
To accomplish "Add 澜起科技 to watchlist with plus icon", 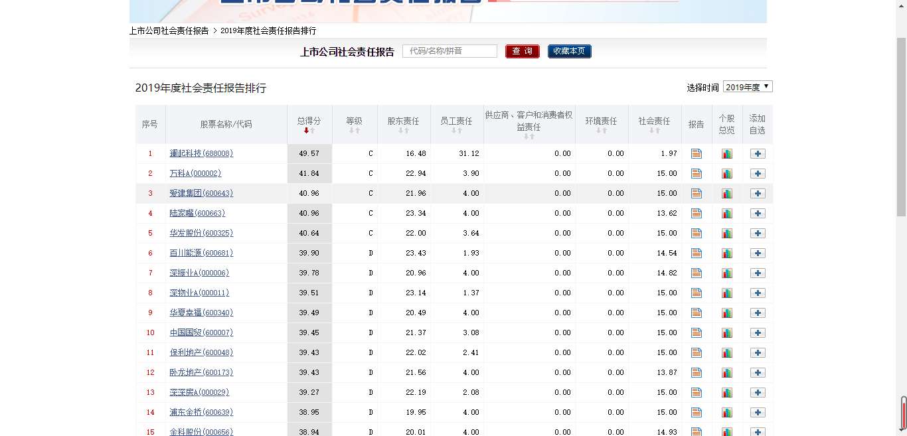I will click(758, 153).
